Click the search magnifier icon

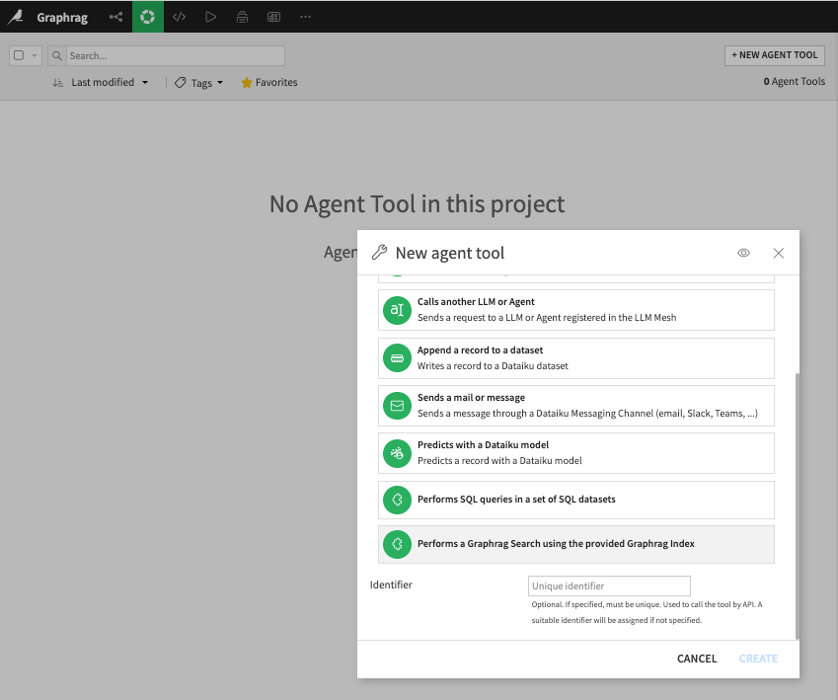pos(57,55)
